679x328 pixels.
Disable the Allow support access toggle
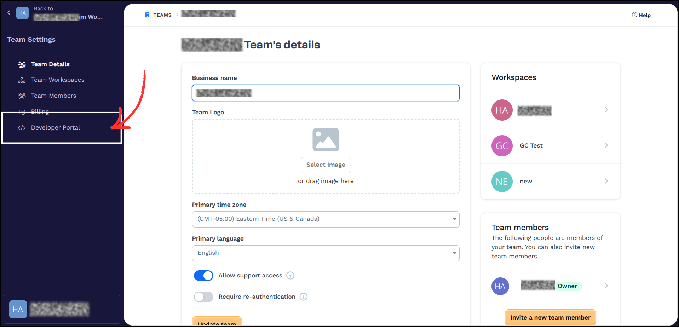(203, 275)
